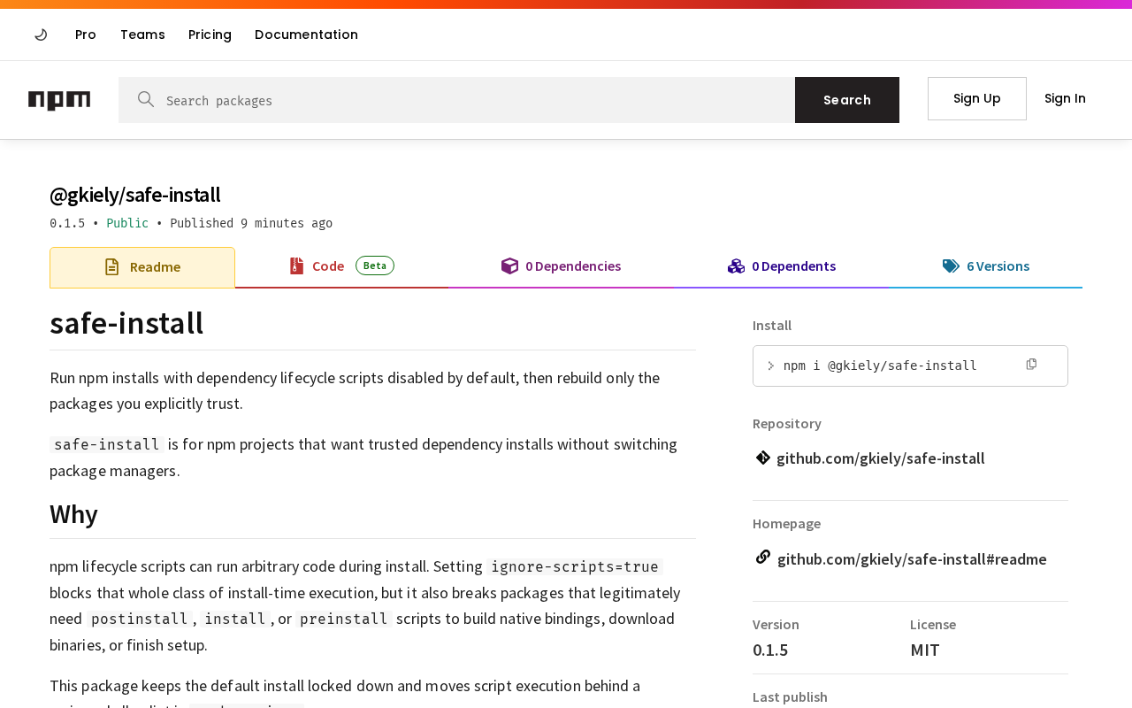Click the postinstall code snippet
1132x708 pixels.
(139, 619)
